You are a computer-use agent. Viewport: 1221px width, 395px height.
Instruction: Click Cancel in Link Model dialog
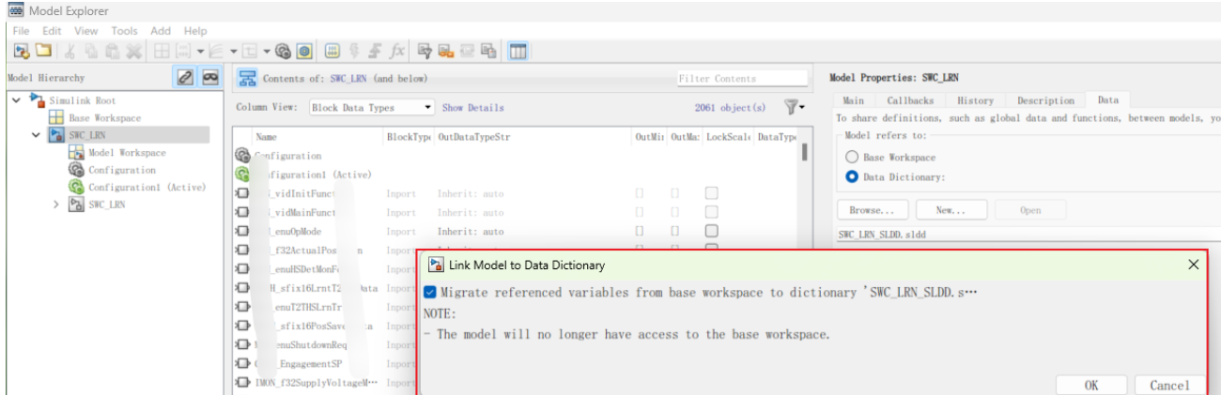(x=1169, y=385)
